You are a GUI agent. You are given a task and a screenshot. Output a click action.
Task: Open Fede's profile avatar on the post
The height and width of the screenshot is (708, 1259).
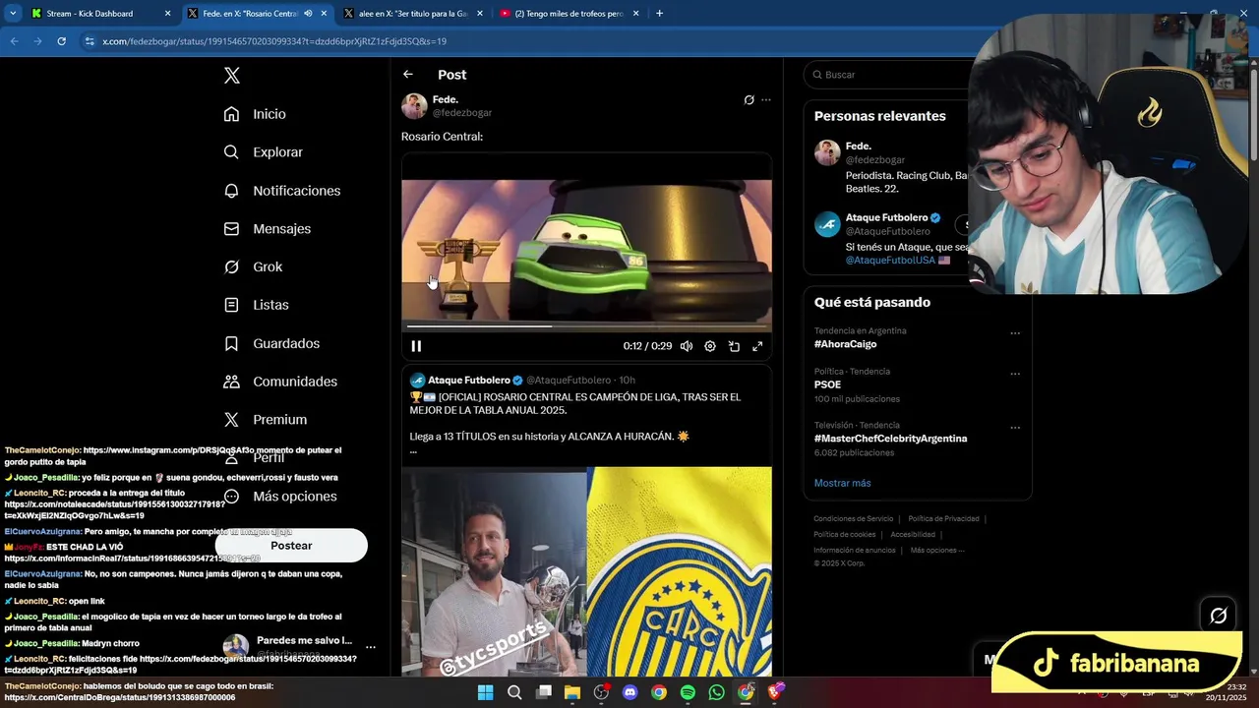pyautogui.click(x=414, y=106)
